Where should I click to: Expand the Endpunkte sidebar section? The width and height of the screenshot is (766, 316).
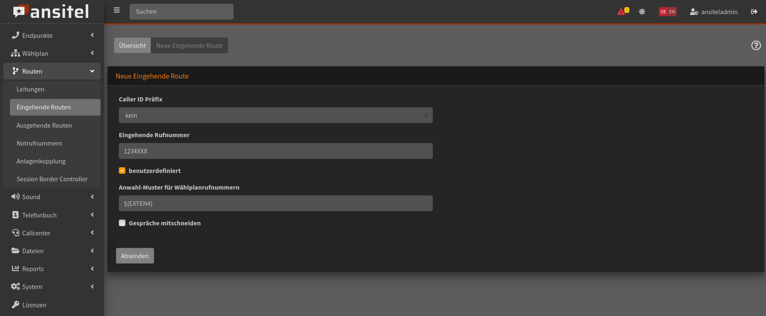(x=52, y=35)
